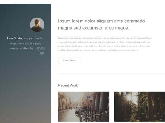Screen dimensions: 165x123
Task: Open the sunlit forest thumbnail
Action: tap(139, 106)
